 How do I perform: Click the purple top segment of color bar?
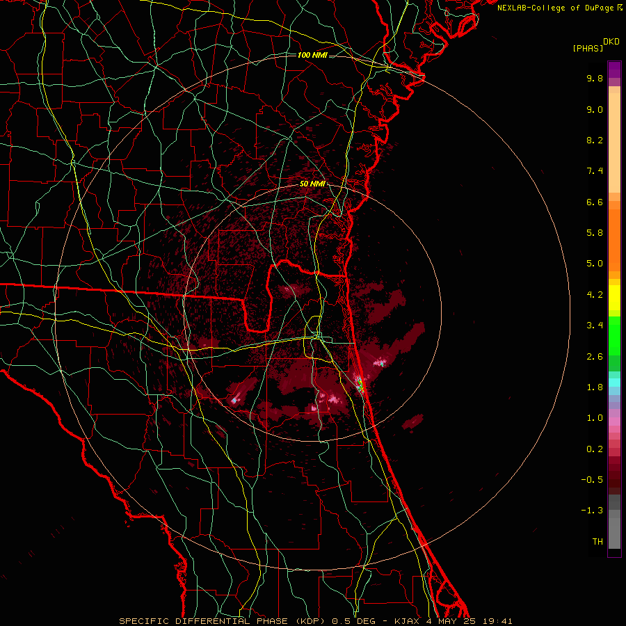point(614,70)
